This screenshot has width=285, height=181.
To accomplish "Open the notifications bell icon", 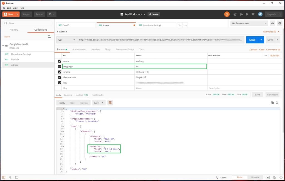I will [x=247, y=14].
